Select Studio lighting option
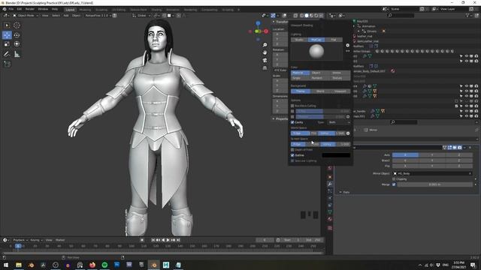Viewport: 481px width, 270px height. tap(299, 40)
